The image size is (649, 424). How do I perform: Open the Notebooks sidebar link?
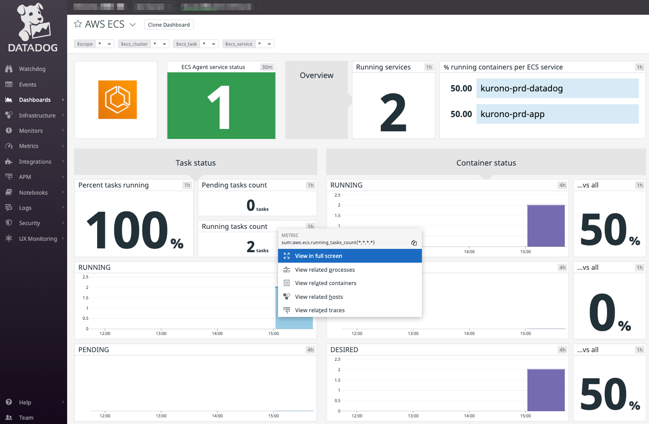(x=33, y=192)
